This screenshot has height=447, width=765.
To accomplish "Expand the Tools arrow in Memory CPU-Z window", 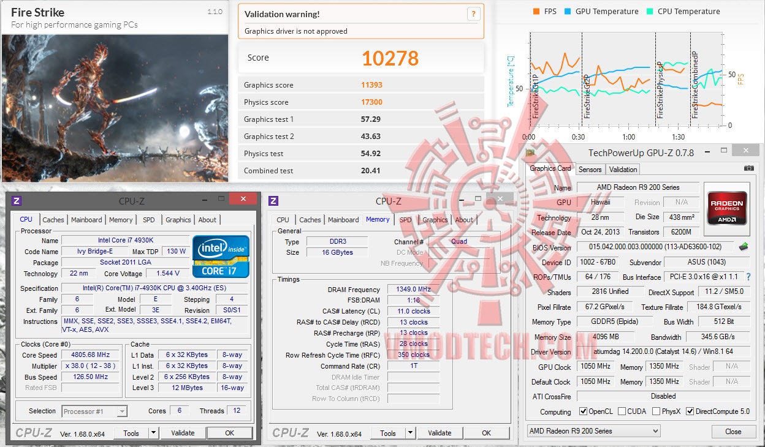I will click(x=411, y=434).
